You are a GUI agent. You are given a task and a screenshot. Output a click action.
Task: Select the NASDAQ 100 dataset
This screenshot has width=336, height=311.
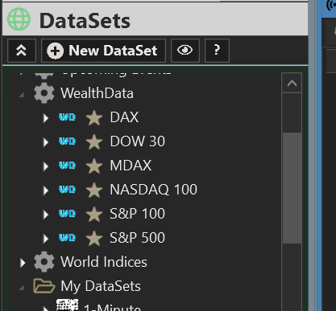point(153,190)
